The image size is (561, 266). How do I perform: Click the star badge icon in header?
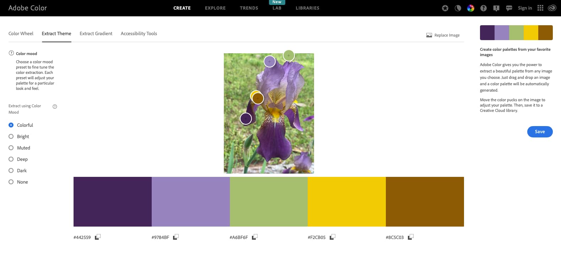tap(445, 8)
